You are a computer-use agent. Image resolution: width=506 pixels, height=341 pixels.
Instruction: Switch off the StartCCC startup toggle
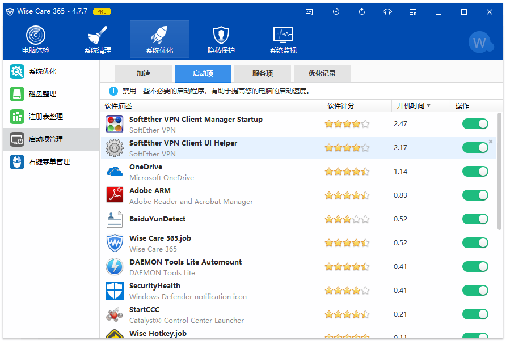(475, 314)
